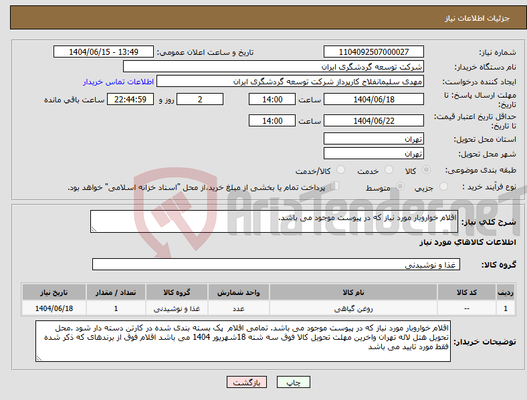Click the price validity 14:00 time field

point(272,120)
